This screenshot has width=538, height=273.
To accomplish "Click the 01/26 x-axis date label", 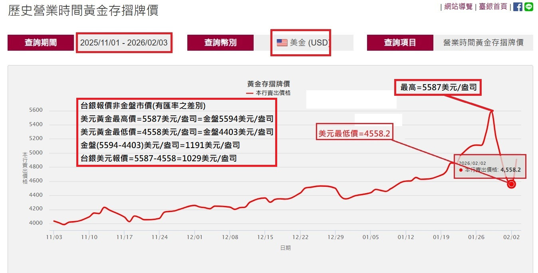I will [476, 237].
